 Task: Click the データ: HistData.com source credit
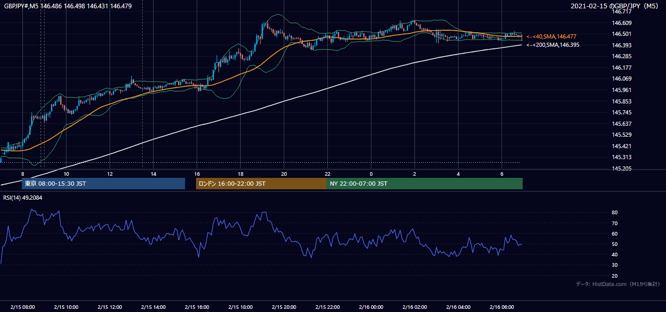[618, 284]
